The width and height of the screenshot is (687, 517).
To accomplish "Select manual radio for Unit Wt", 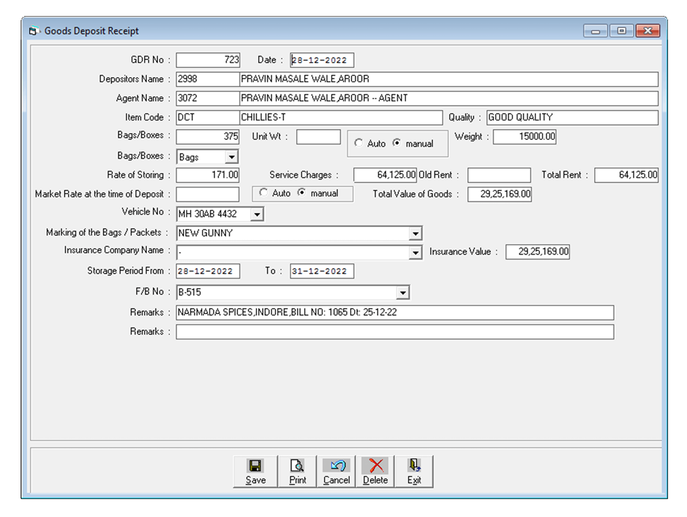I will tap(397, 143).
